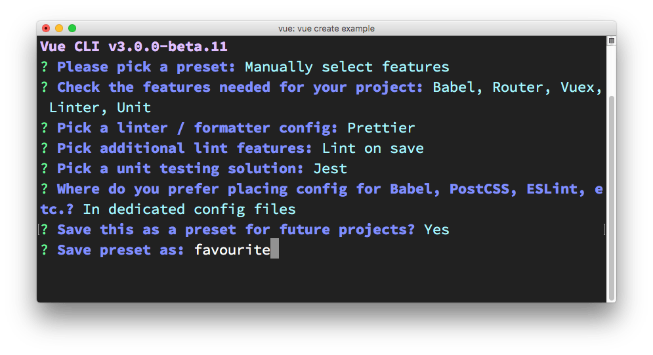Click the "Save preset as:" prompt label
Image resolution: width=653 pixels, height=355 pixels.
[x=121, y=250]
